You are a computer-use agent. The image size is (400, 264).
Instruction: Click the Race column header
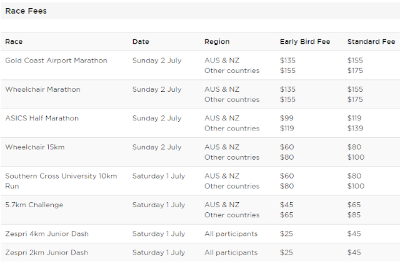[x=14, y=42]
